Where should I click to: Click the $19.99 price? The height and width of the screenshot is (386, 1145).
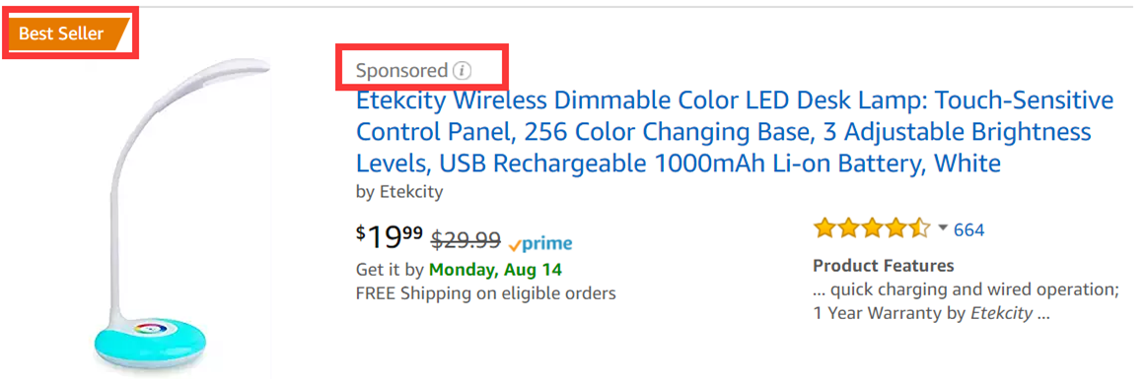(390, 237)
